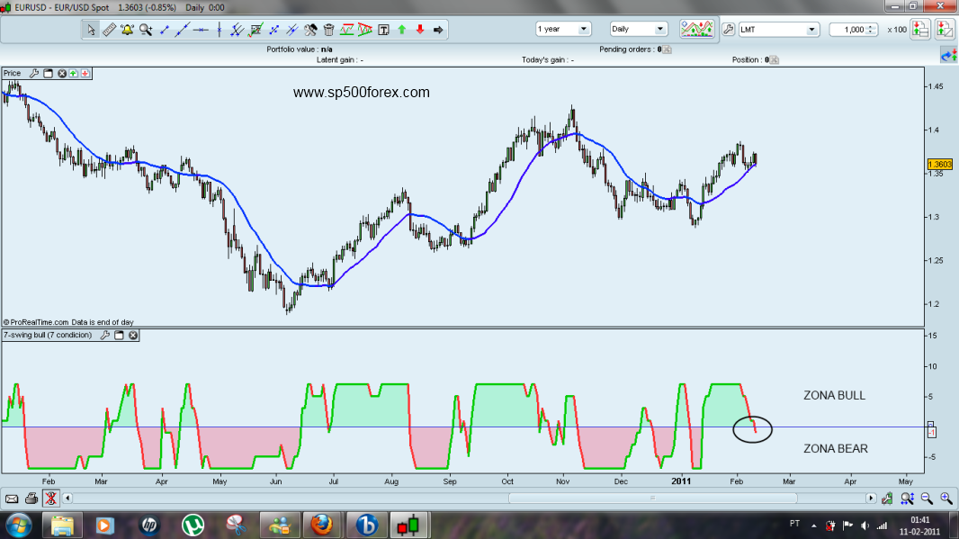Click the order book trading icon
Image resolution: width=959 pixels, height=539 pixels.
click(x=920, y=29)
